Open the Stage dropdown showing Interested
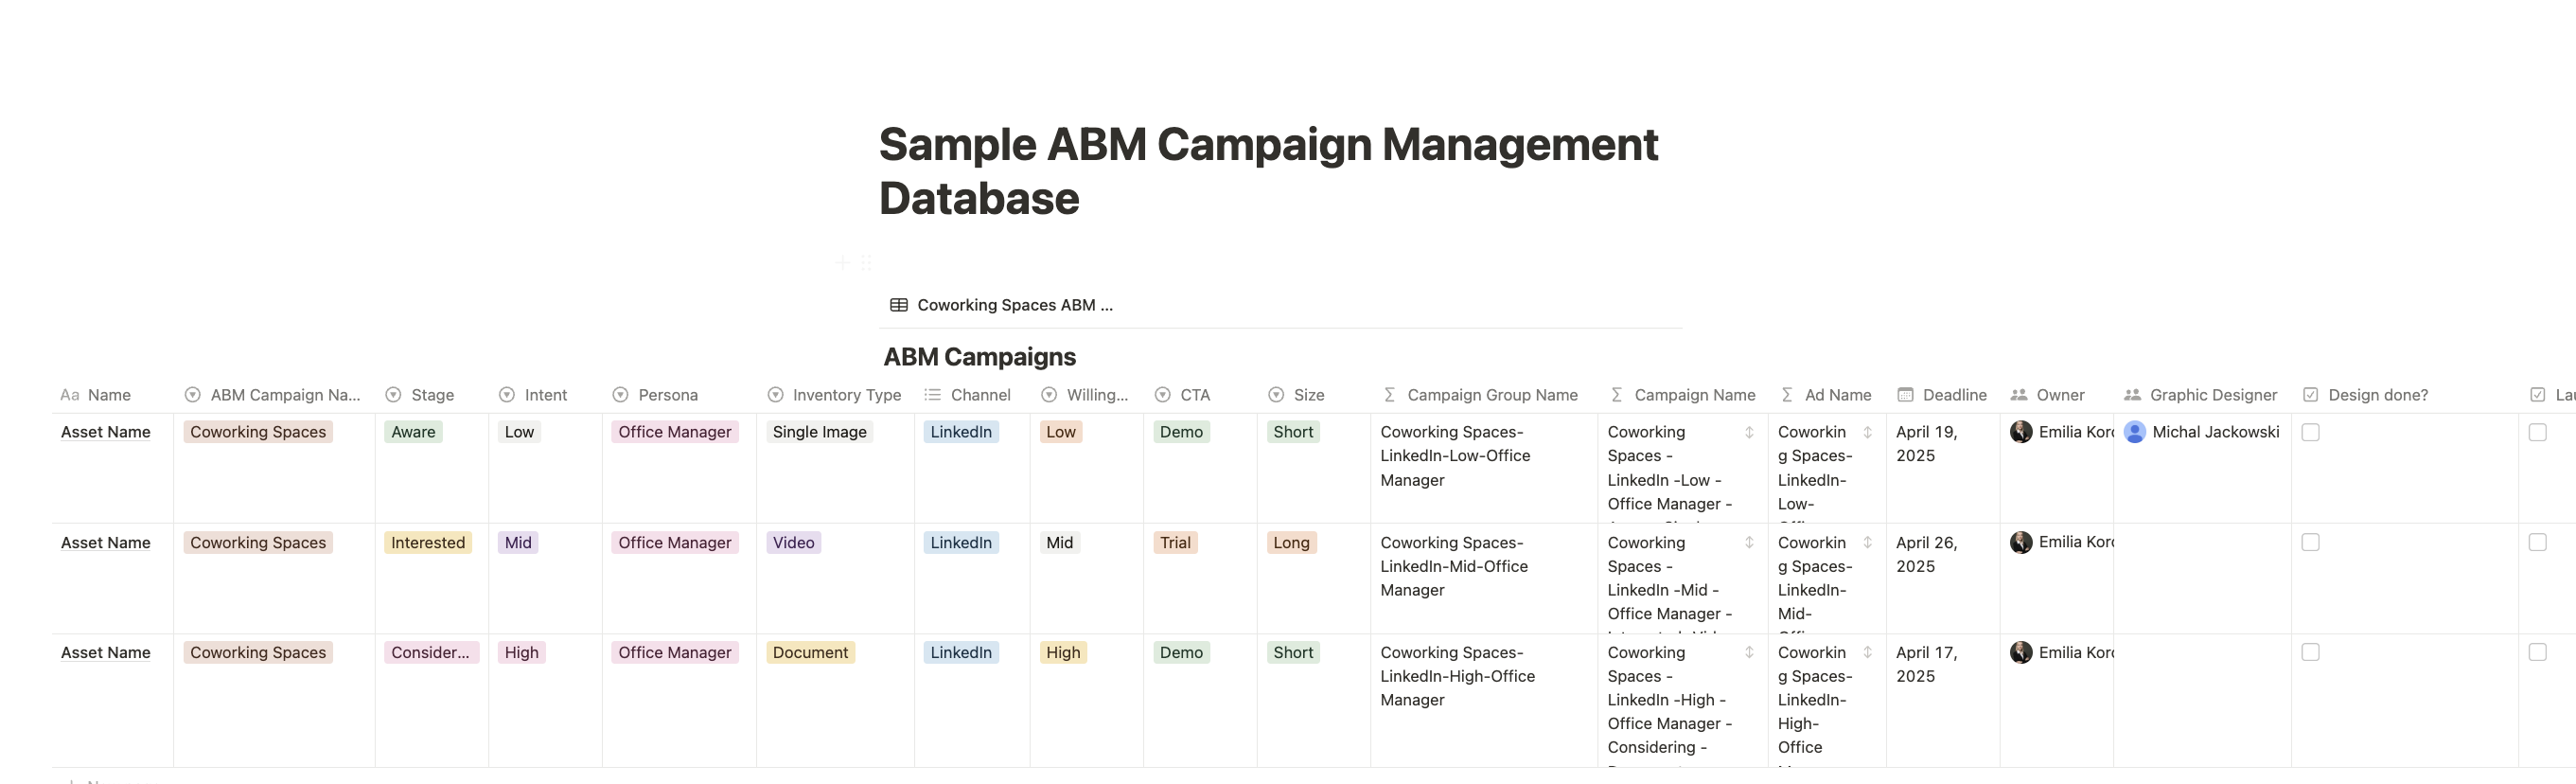Image resolution: width=2576 pixels, height=784 pixels. tap(428, 542)
